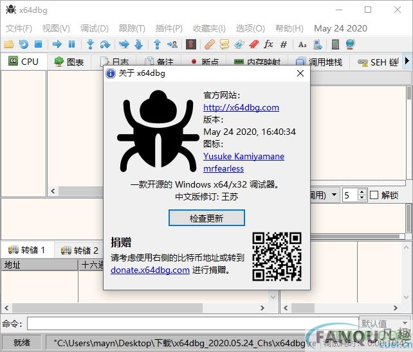Click the Step into icon
413x352 pixels.
tap(90, 44)
